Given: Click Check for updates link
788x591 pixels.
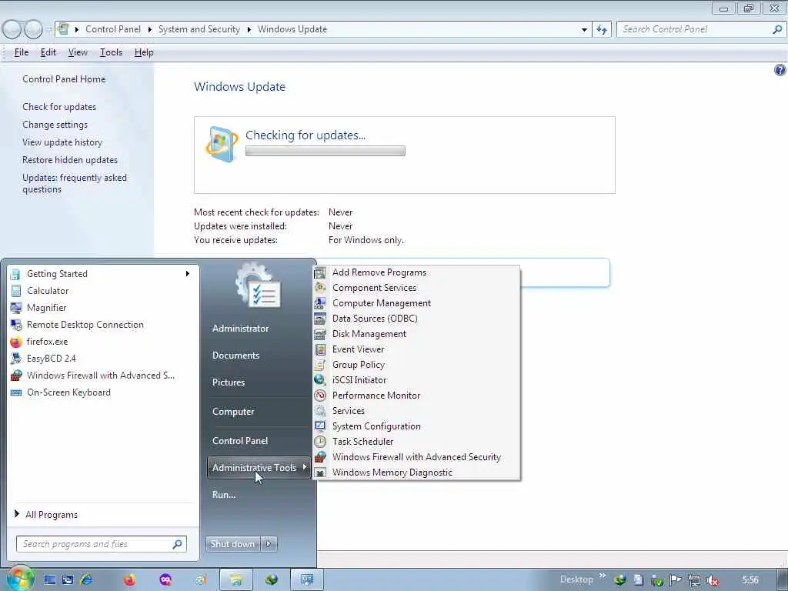Looking at the screenshot, I should 59,106.
